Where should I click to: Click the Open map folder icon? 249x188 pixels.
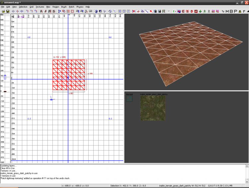[x=3, y=11]
